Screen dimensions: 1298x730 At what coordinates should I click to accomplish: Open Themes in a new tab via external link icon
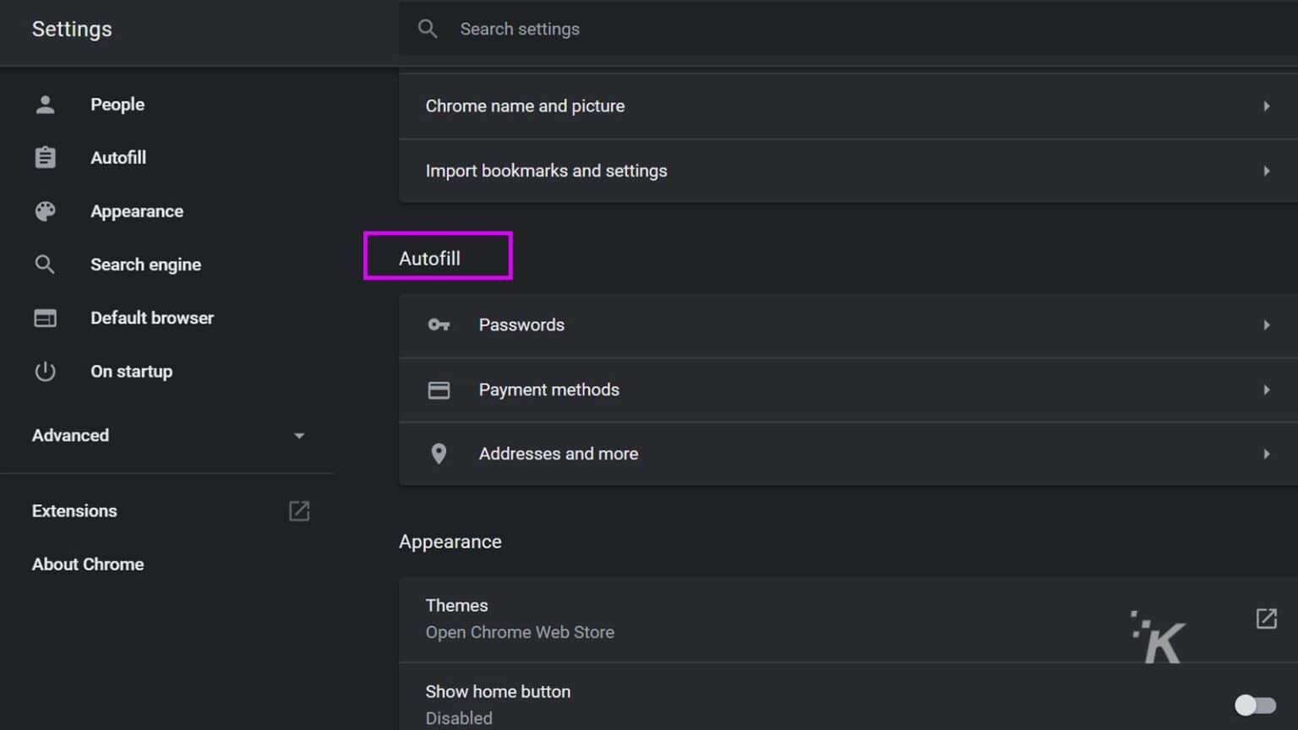tap(1265, 618)
